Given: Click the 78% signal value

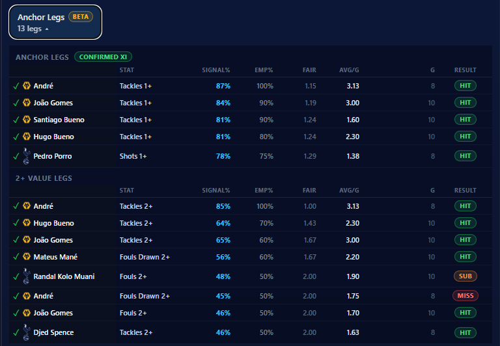Looking at the screenshot, I should pos(223,156).
